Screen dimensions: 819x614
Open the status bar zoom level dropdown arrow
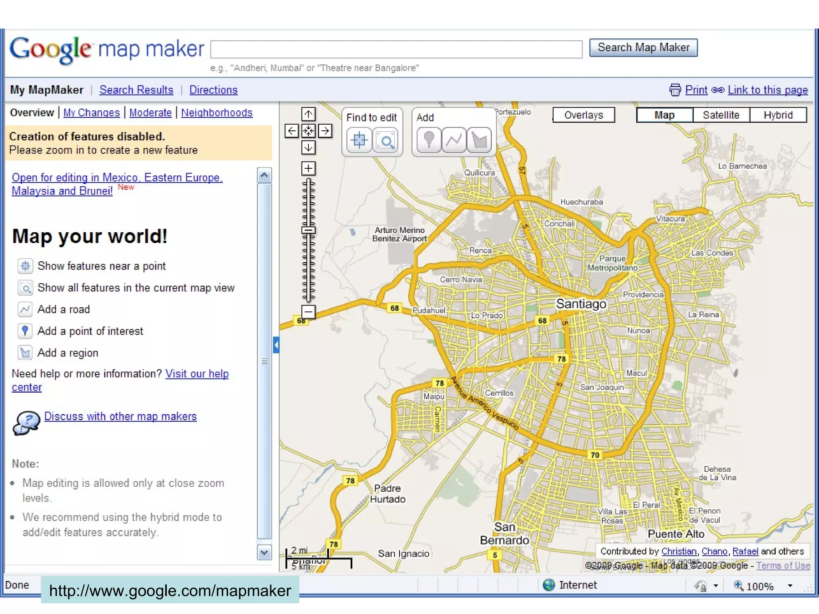point(790,586)
